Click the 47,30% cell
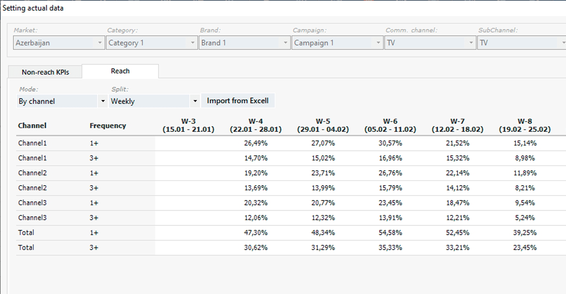Screen dimensions: 566x294 [x=256, y=233]
